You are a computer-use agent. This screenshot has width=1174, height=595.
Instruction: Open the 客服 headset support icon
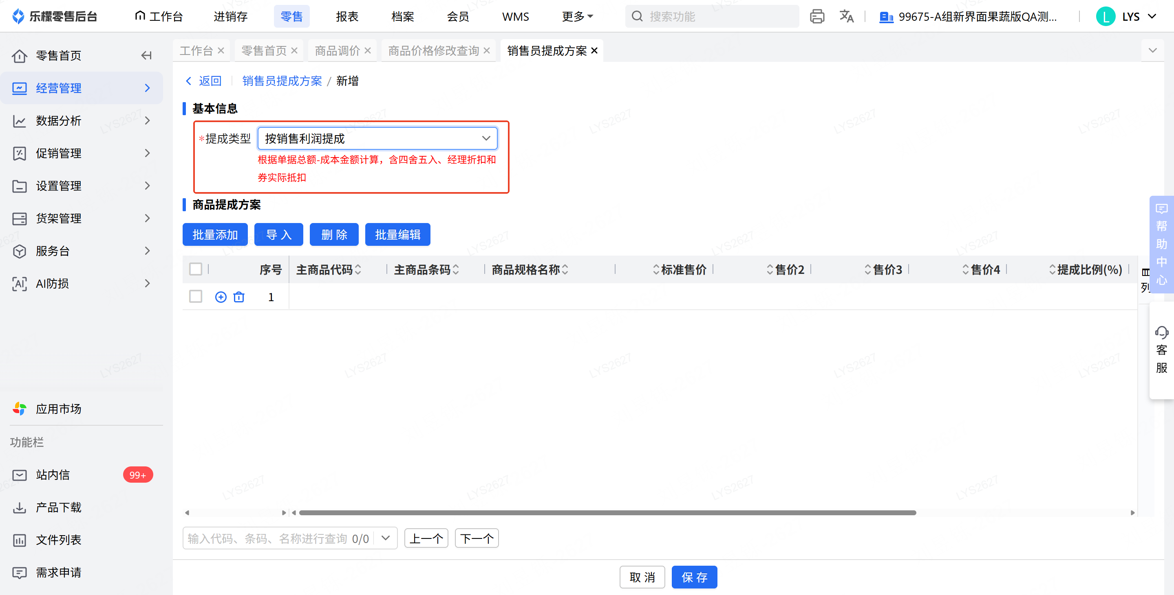click(x=1161, y=332)
